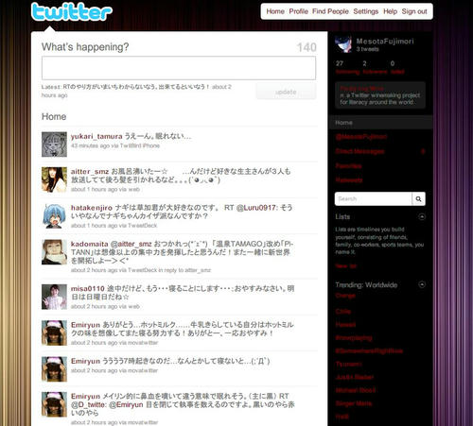Open Home in the top navigation bar
The image size is (473, 426).
coord(275,11)
